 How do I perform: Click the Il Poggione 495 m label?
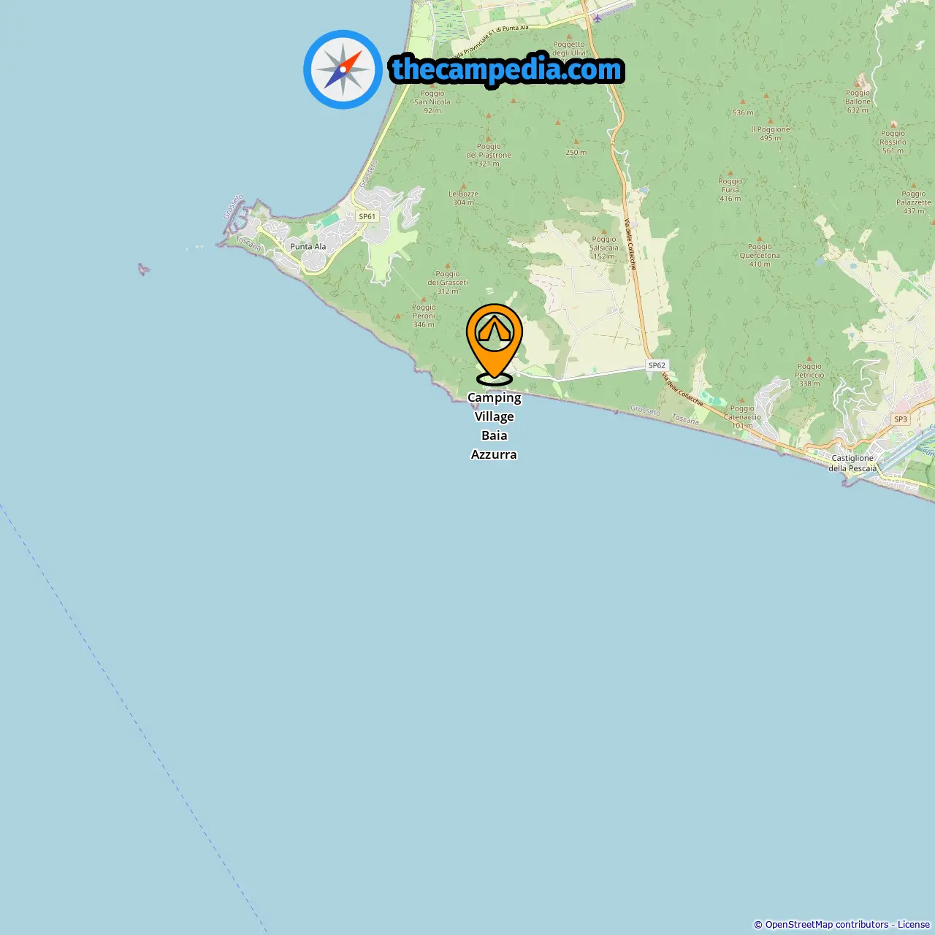tap(771, 133)
